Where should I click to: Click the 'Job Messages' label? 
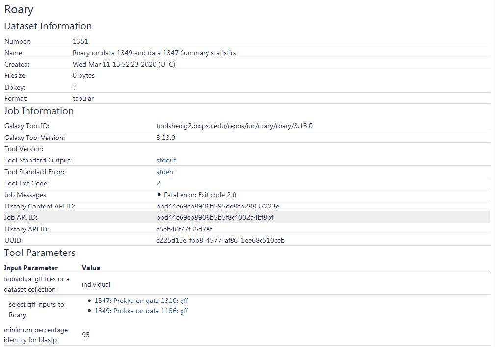coord(25,195)
